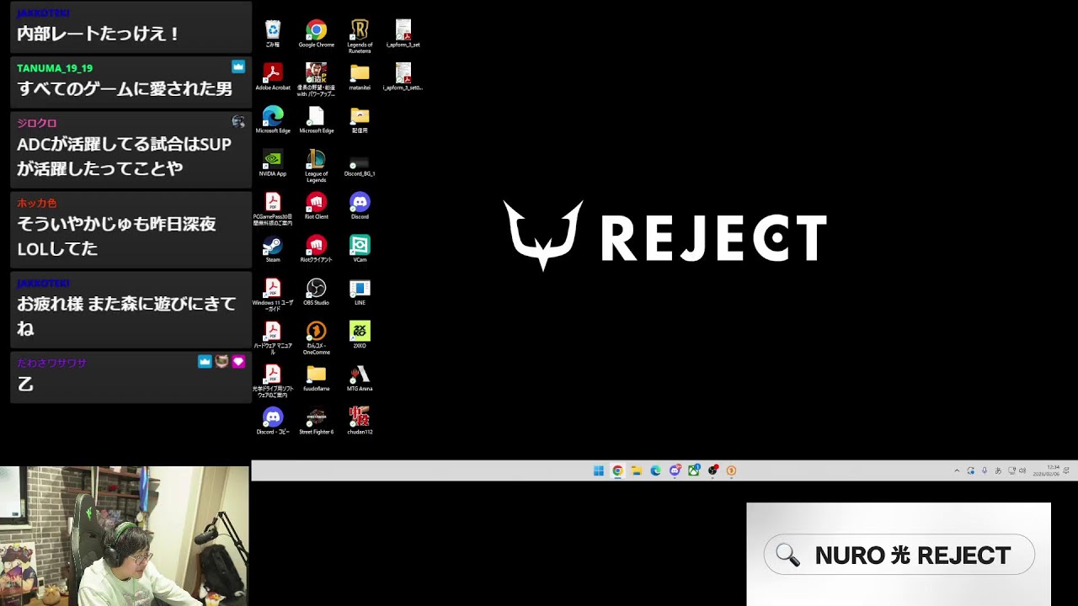The image size is (1078, 606).
Task: Click the OneComme icon on the taskbar
Action: pos(731,470)
